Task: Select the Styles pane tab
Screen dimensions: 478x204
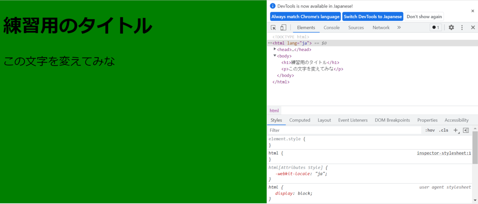Action: [276, 120]
